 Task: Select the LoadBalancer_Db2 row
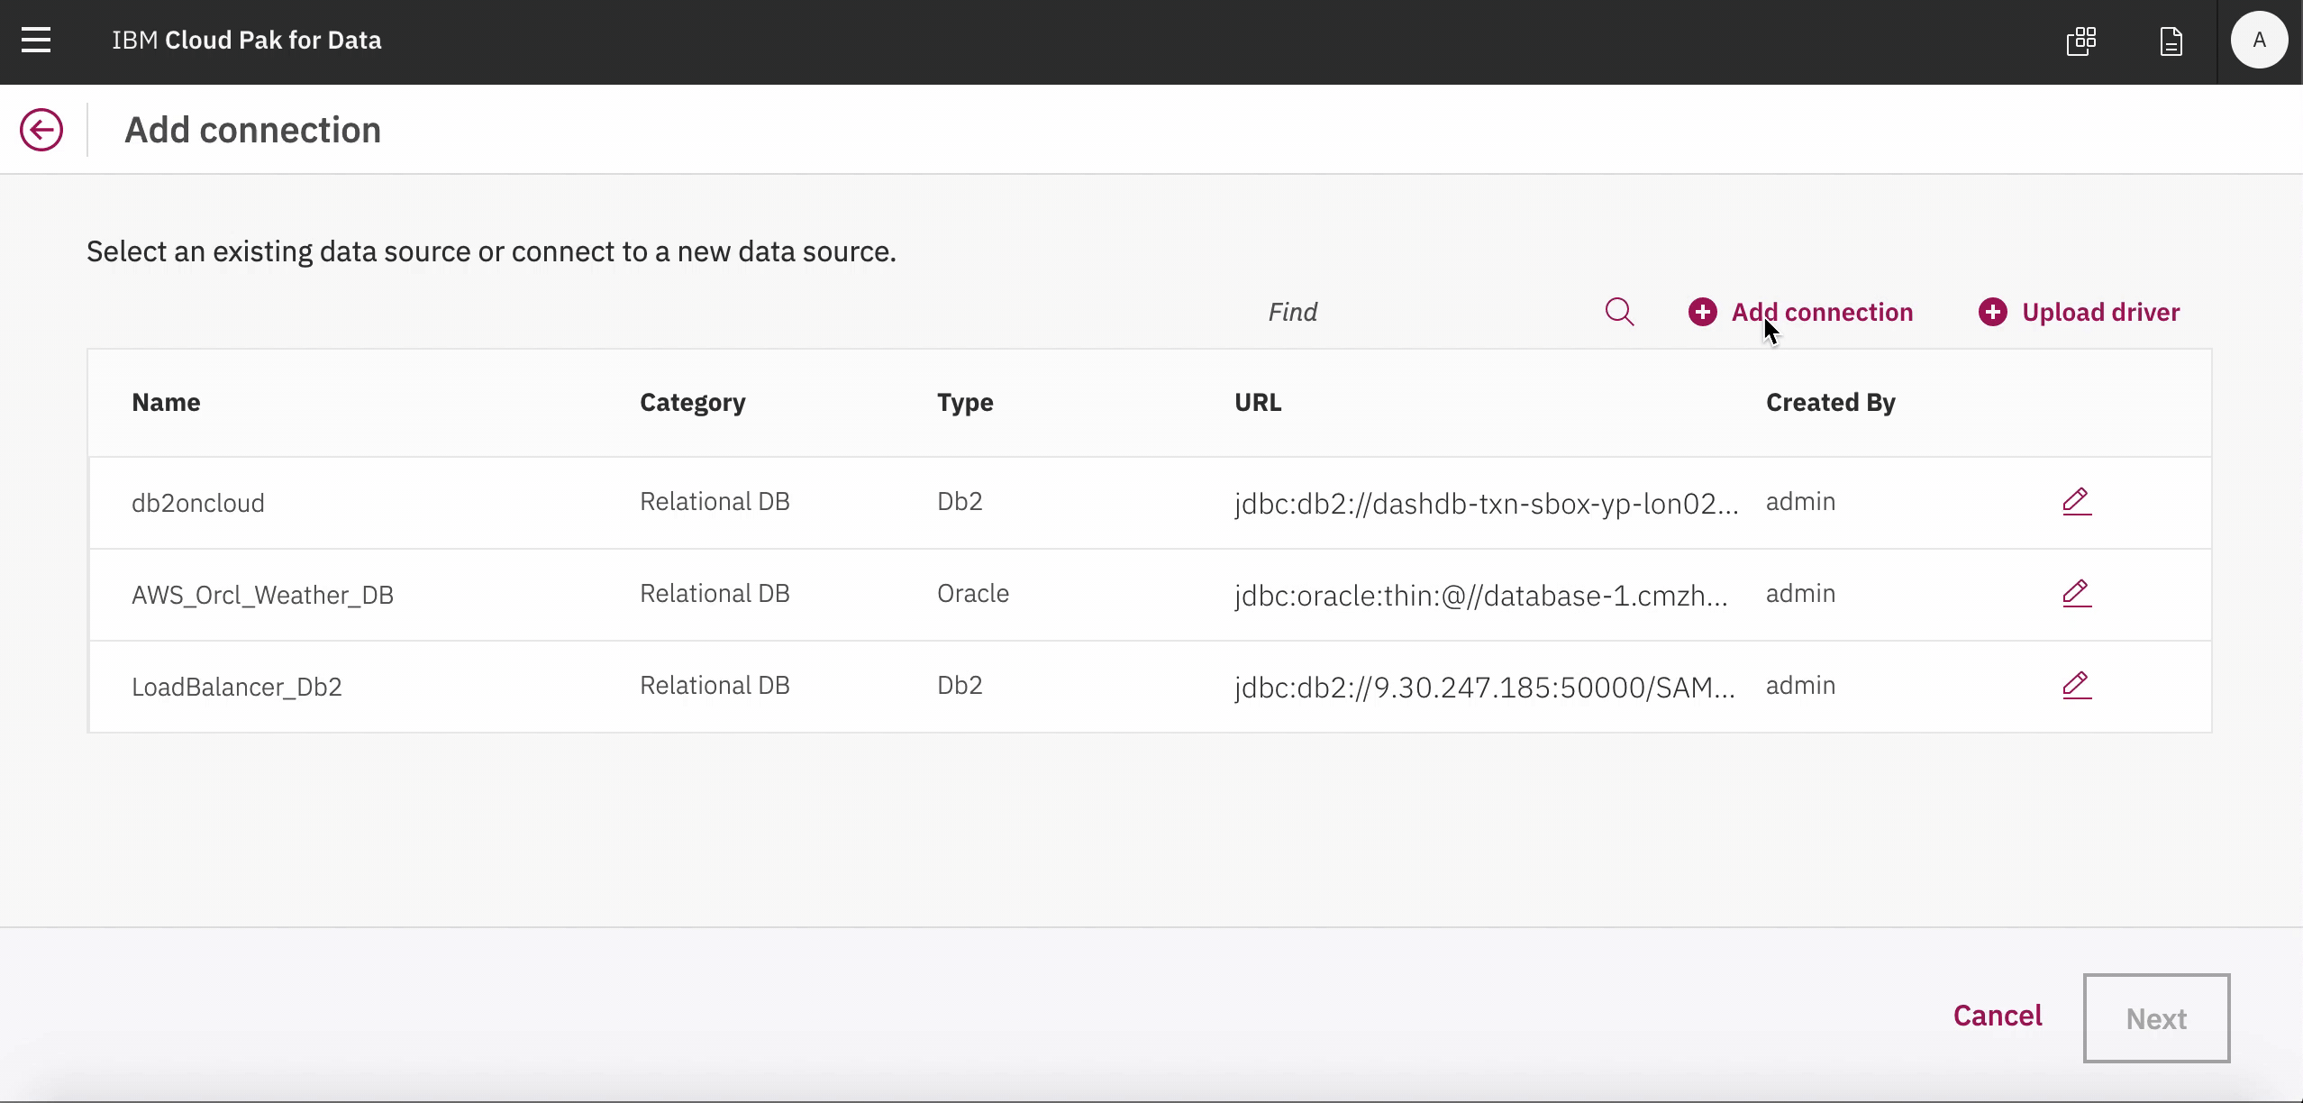pyautogui.click(x=237, y=687)
